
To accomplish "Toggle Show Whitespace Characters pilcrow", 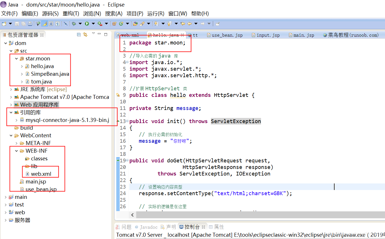I will click(x=58, y=24).
